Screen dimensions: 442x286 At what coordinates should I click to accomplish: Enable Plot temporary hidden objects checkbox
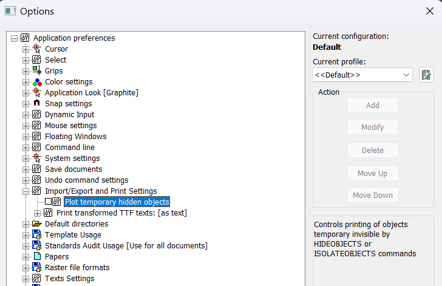[x=49, y=202]
